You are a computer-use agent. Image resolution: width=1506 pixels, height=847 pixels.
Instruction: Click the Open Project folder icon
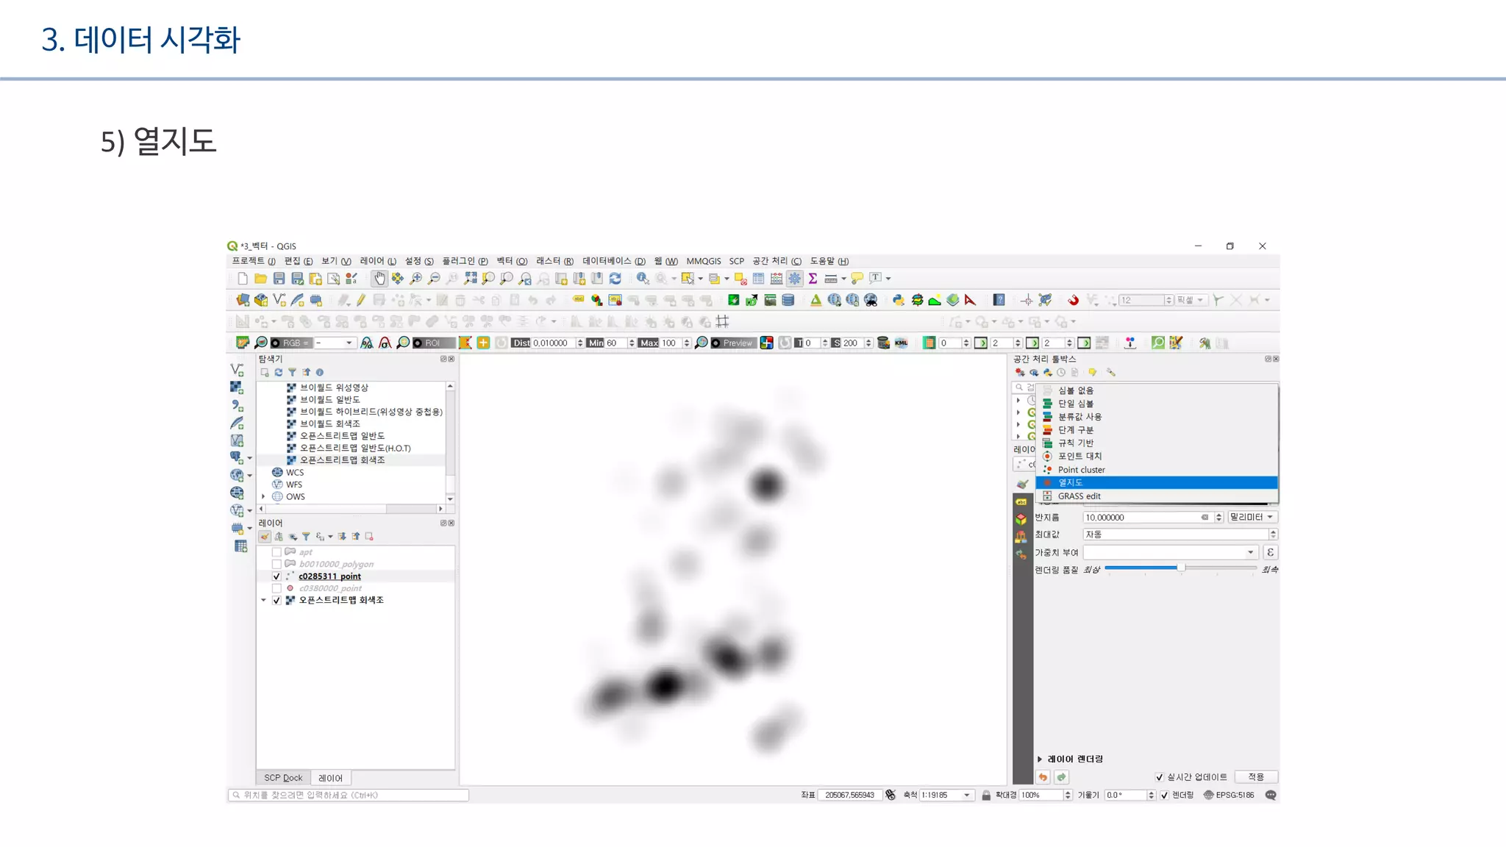coord(260,279)
